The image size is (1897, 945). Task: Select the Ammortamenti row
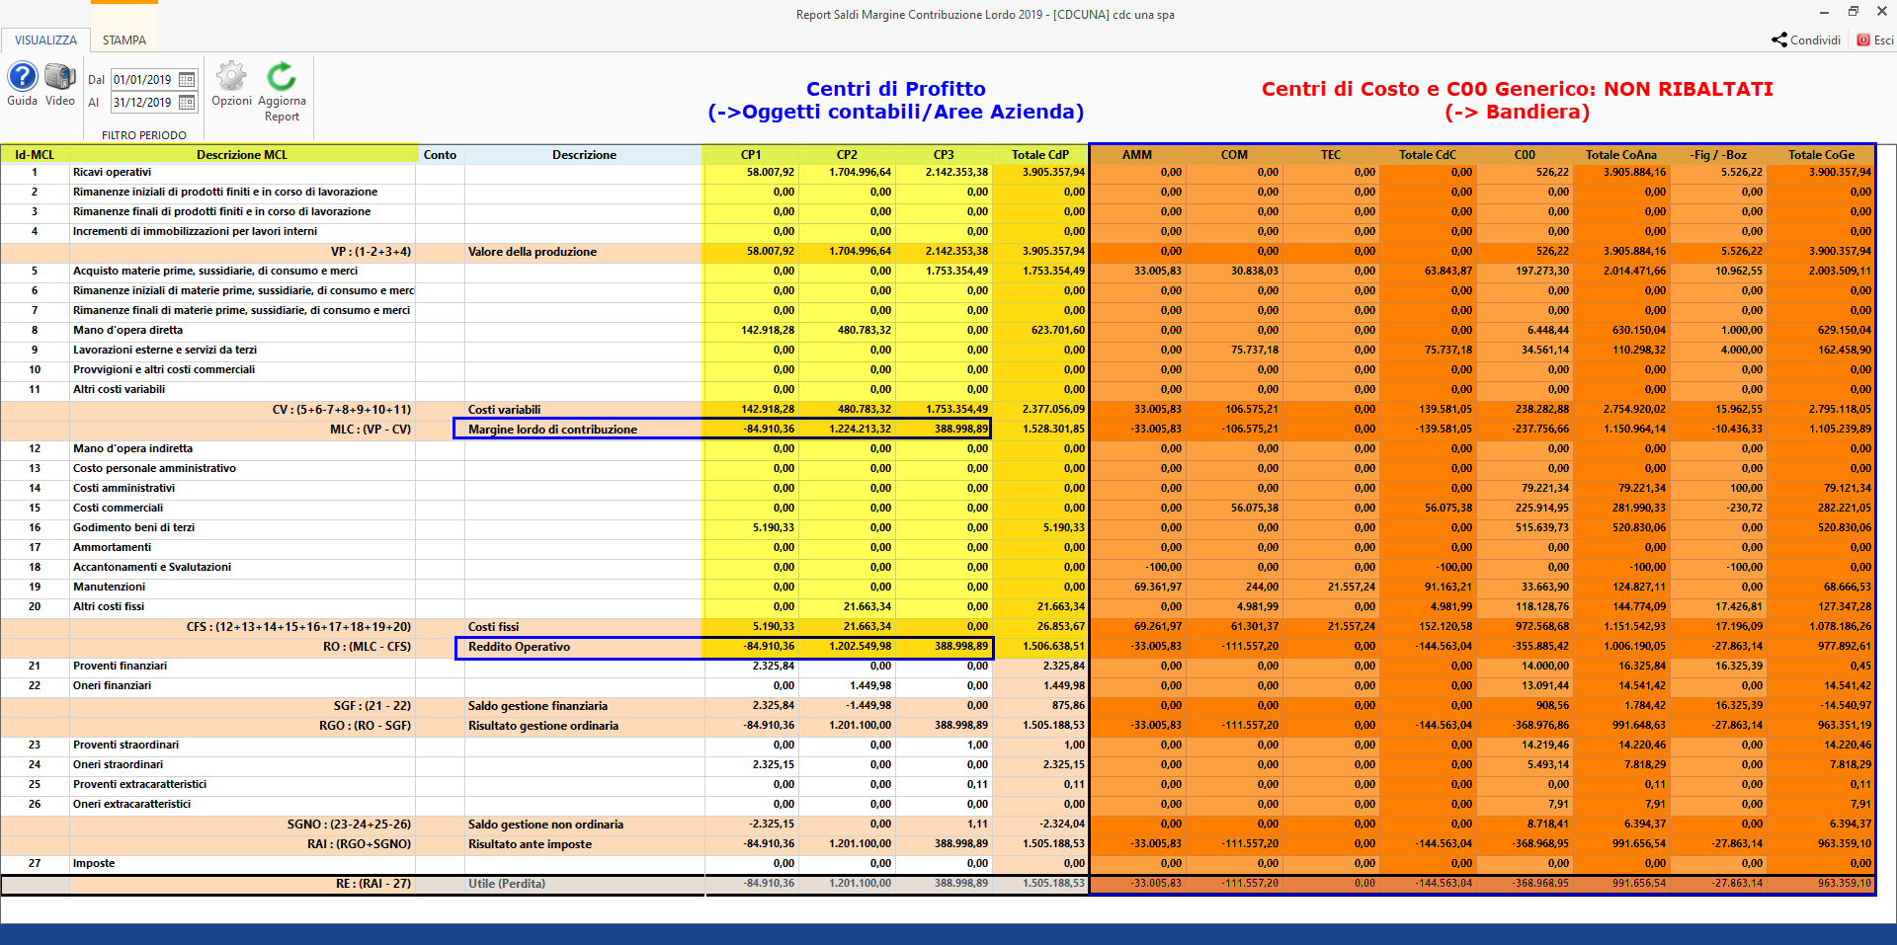(937, 548)
